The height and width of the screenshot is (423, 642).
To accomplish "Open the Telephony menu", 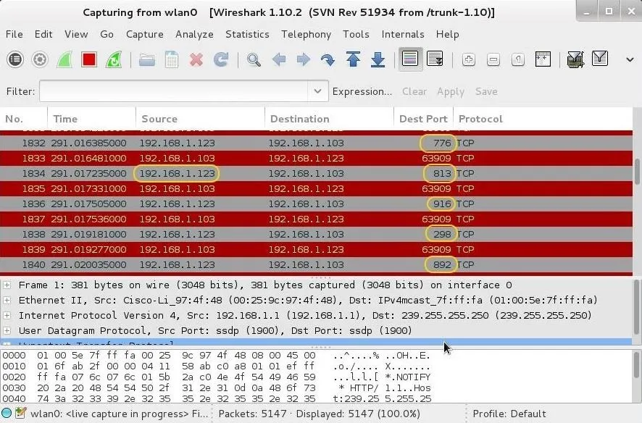I will pyautogui.click(x=307, y=34).
